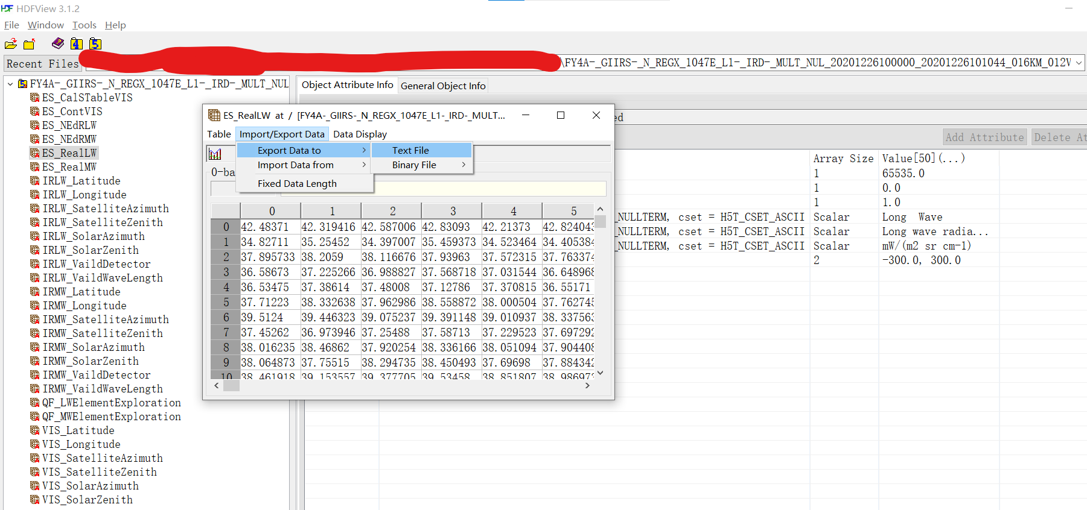
Task: Click dataset icon beside ES_ContVIS
Action: point(35,112)
